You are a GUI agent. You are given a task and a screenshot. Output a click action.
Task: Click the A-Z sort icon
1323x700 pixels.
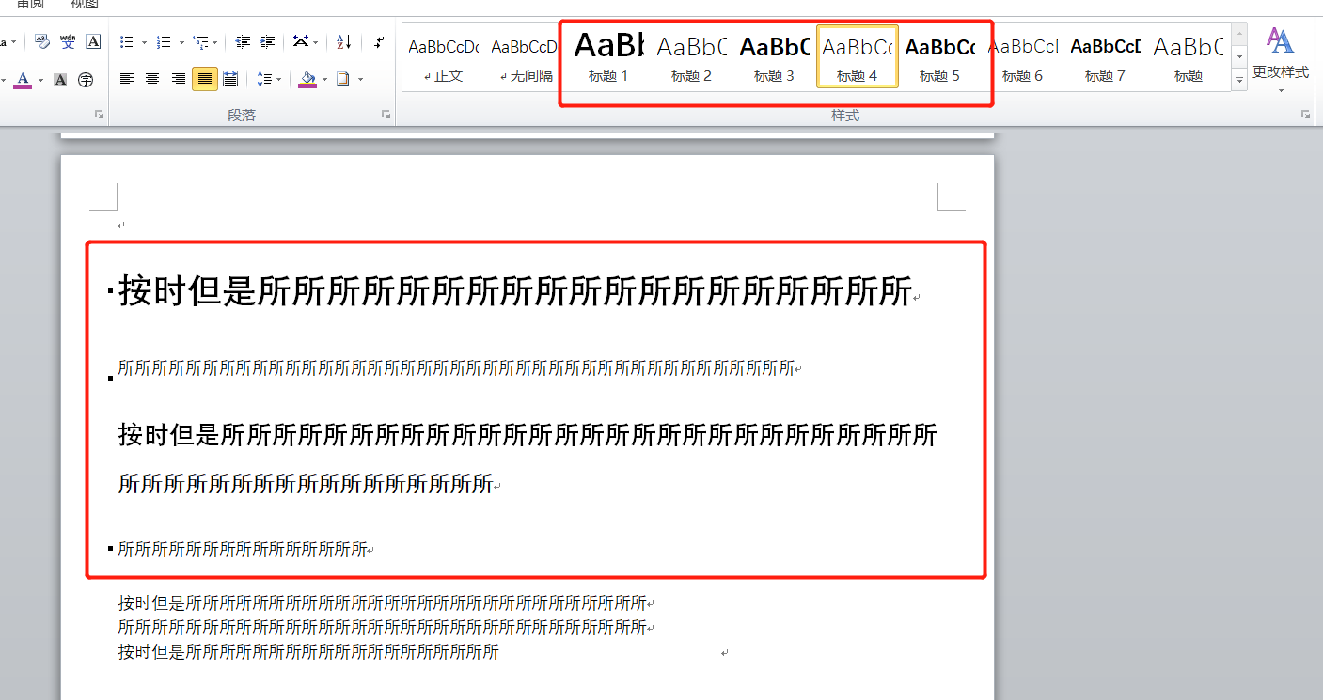point(343,42)
